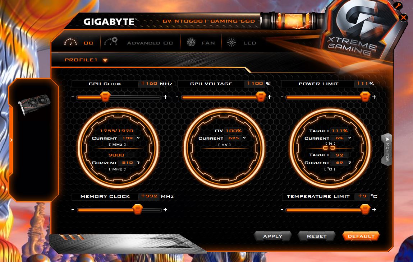Decrease GPU Voltage with the minus button
Viewport: 413px width, 262px height.
177,97
